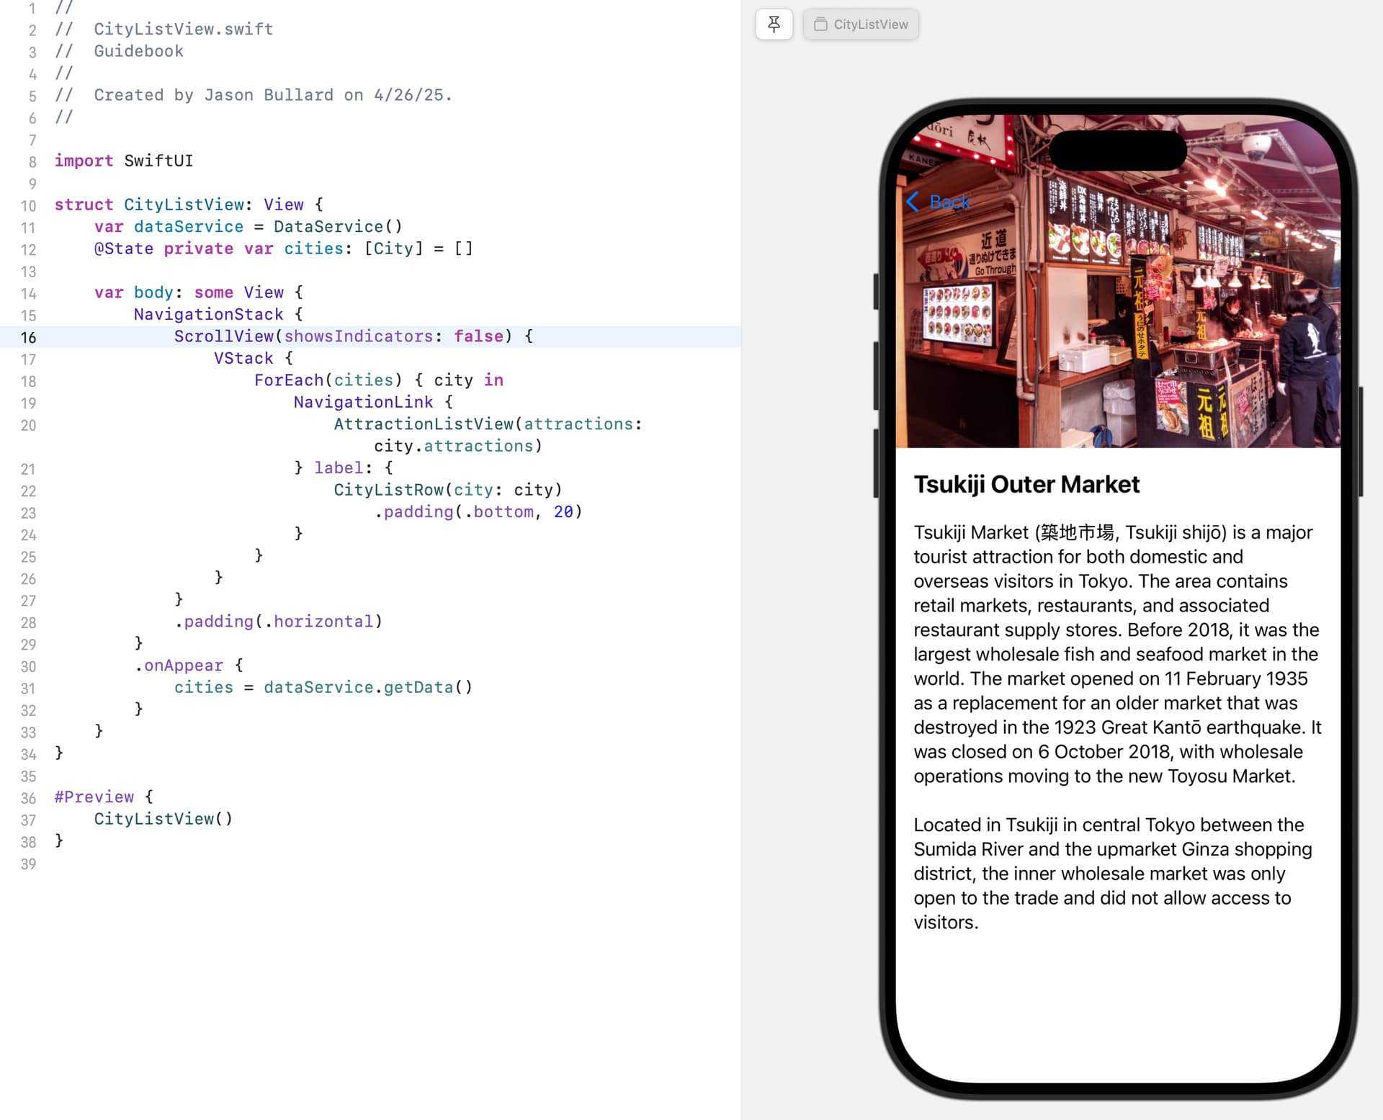Click line number 10 in the gutter

28,206
